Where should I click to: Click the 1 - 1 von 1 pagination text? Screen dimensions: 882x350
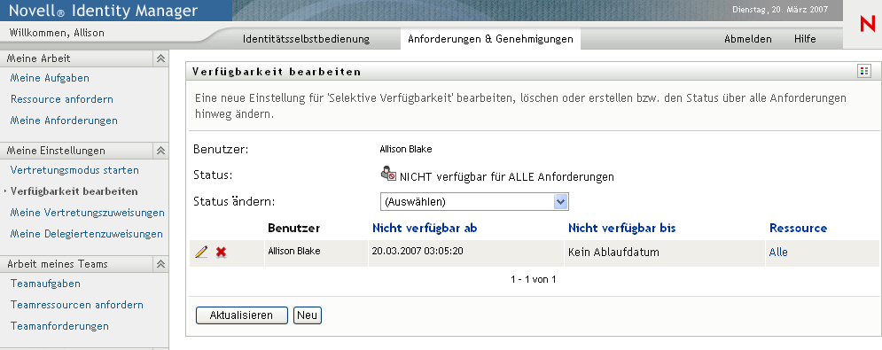click(534, 279)
